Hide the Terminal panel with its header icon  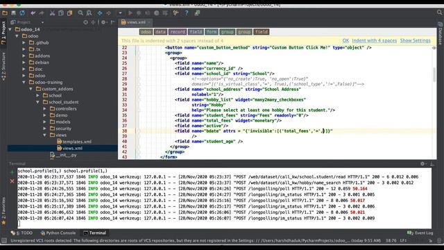pyautogui.click(x=432, y=164)
